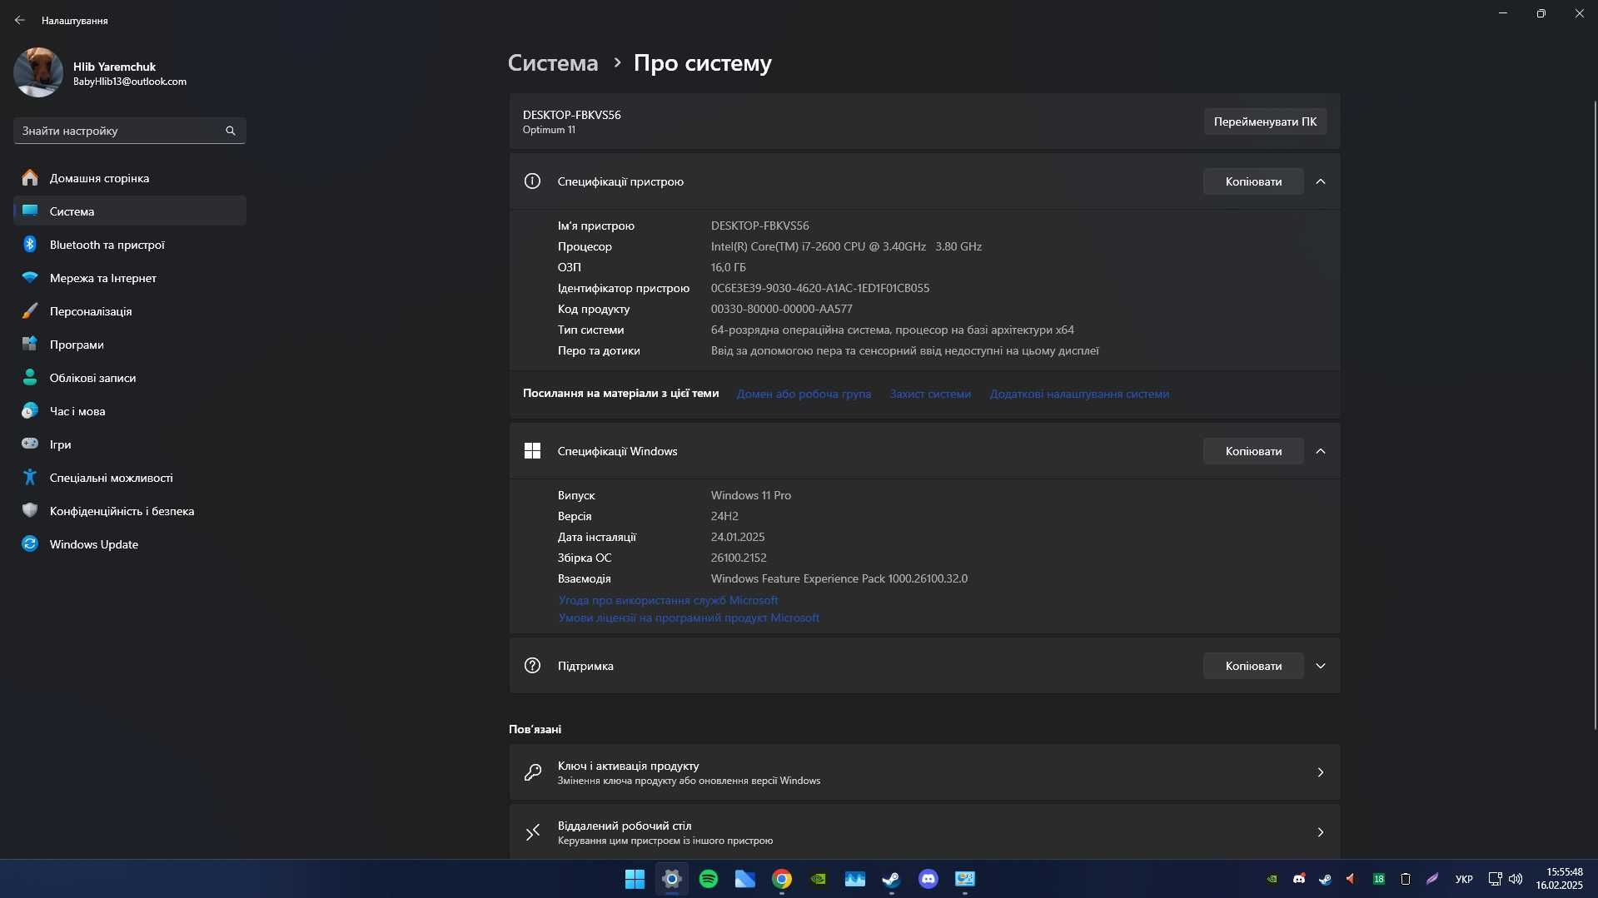This screenshot has height=898, width=1598.
Task: Open Угода про використання служб Microsoft
Action: click(668, 600)
